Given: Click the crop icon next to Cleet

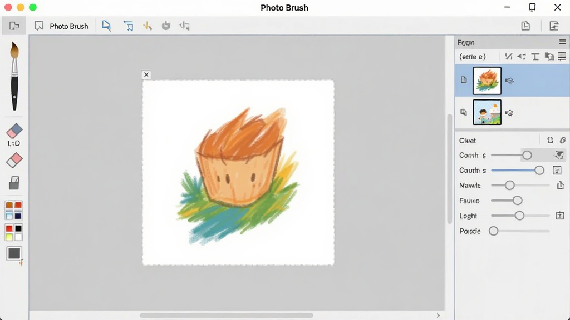Looking at the screenshot, I should click(x=550, y=141).
